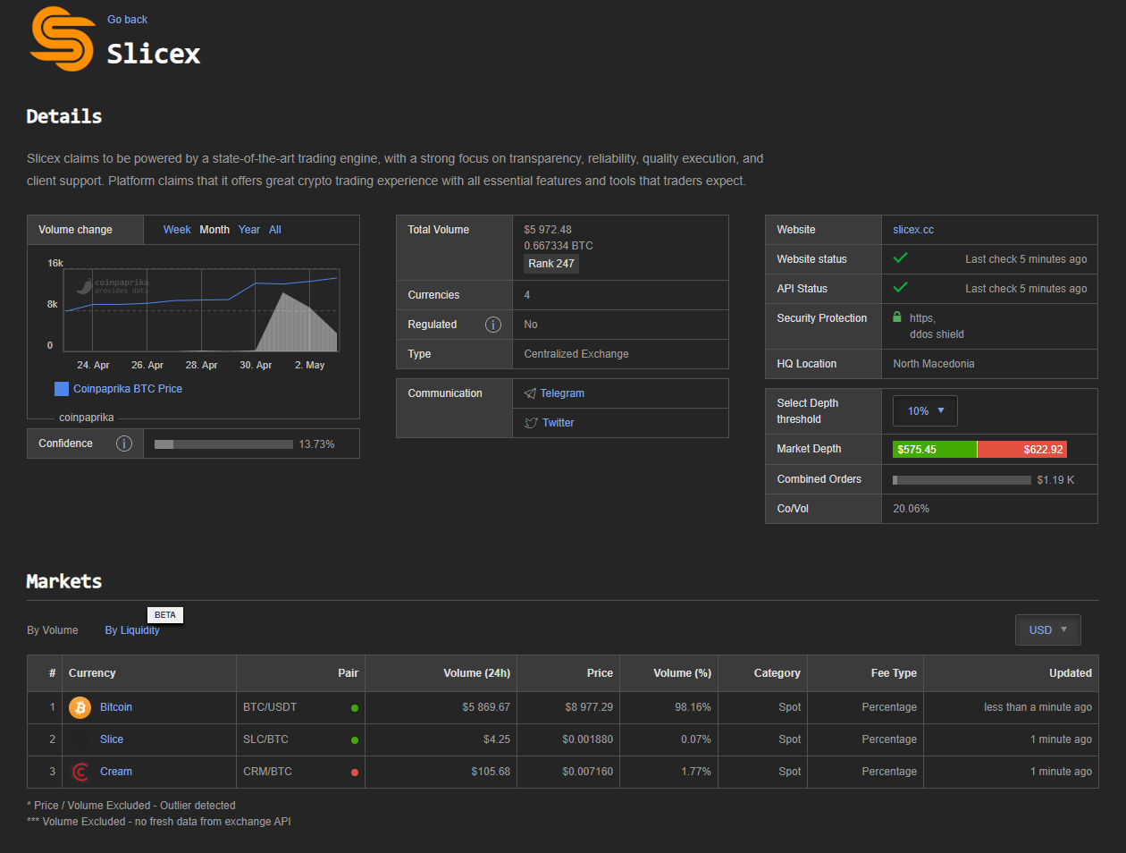Screen dimensions: 1126x853
Task: Toggle Coinpaprika BTC Price legend swatch
Action: coord(62,389)
